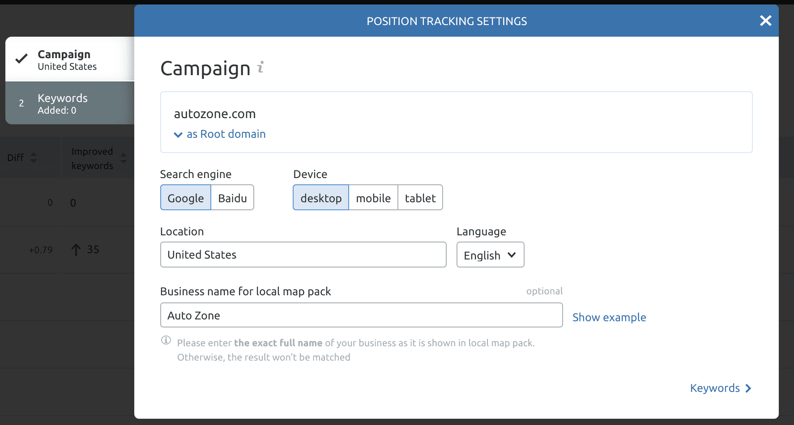Click the Auto Zone business name field
Image resolution: width=794 pixels, height=425 pixels.
click(361, 315)
